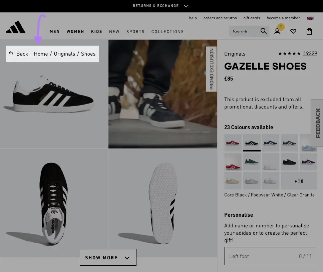Click the Gazelle Shoes title
This screenshot has width=323, height=272.
tap(265, 66)
